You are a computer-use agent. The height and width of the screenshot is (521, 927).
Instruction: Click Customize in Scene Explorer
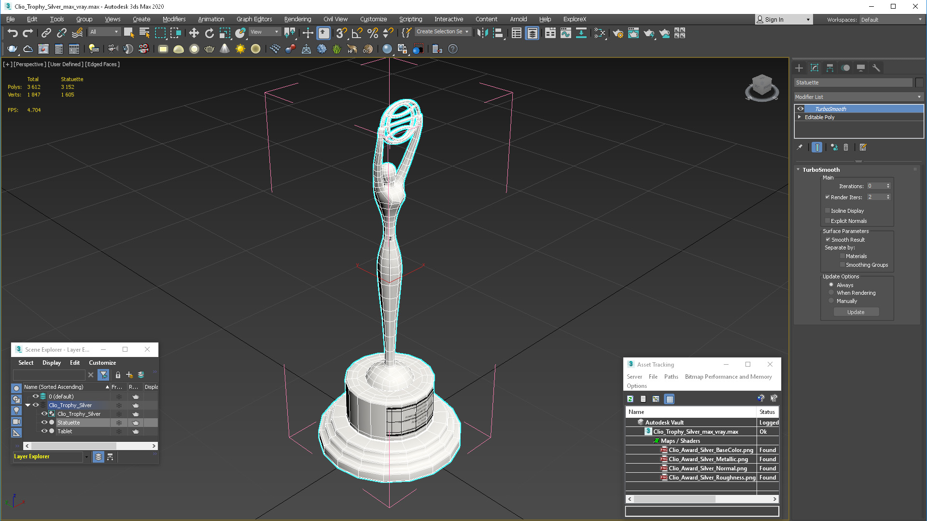(x=102, y=363)
